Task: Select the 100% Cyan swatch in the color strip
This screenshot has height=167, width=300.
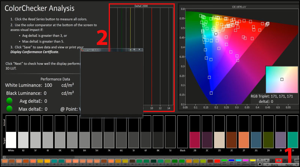Action: (x=238, y=162)
